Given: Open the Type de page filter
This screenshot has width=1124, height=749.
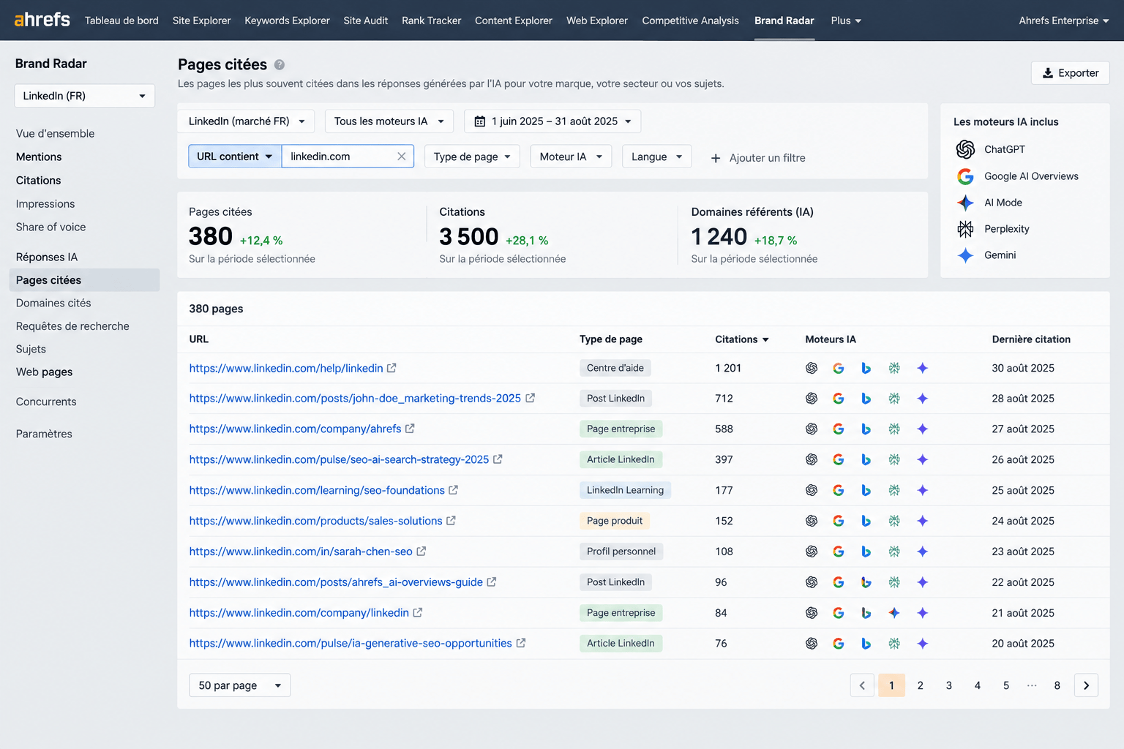Looking at the screenshot, I should (472, 157).
